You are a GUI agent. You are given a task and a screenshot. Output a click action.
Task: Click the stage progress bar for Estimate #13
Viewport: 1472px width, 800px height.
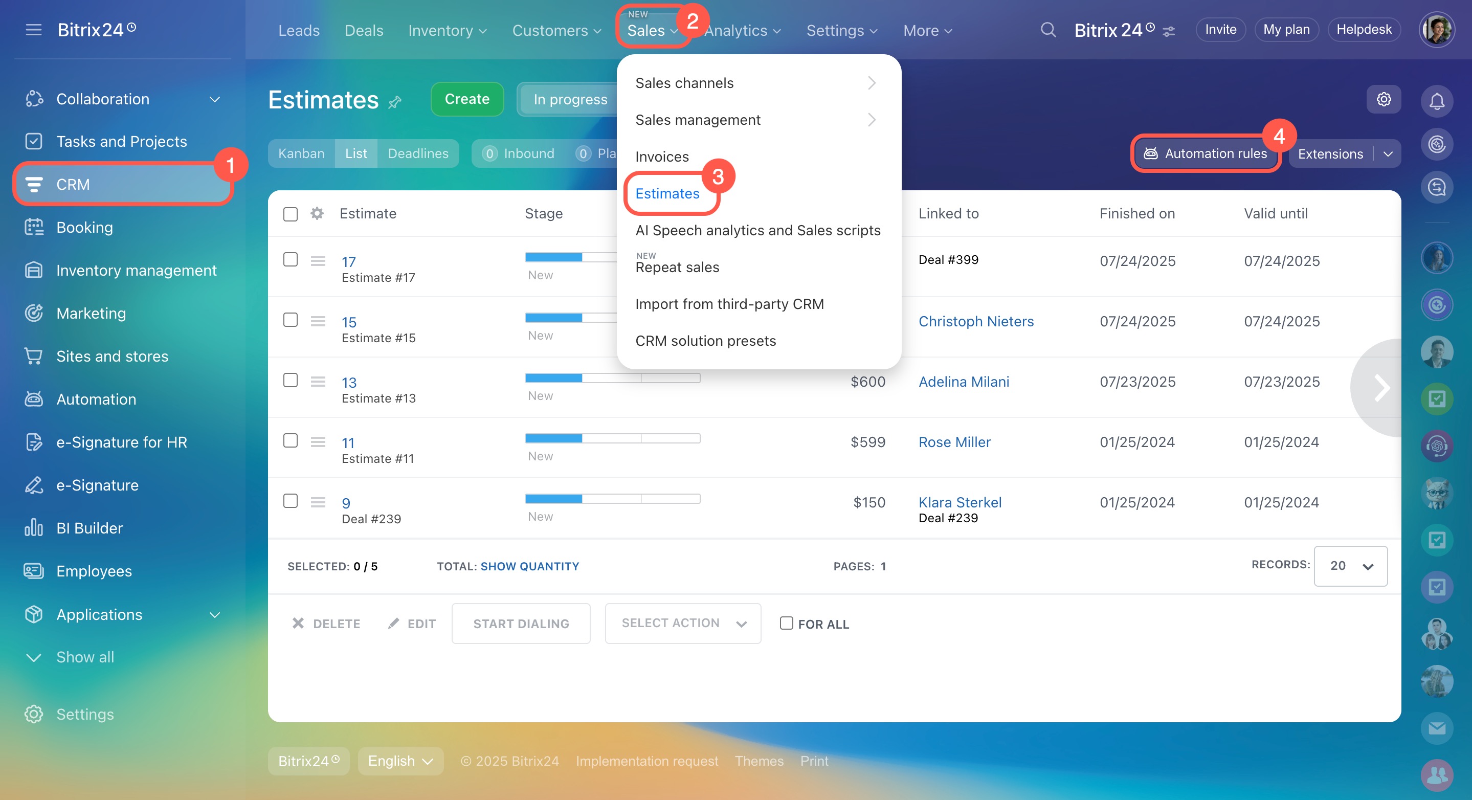(x=613, y=377)
